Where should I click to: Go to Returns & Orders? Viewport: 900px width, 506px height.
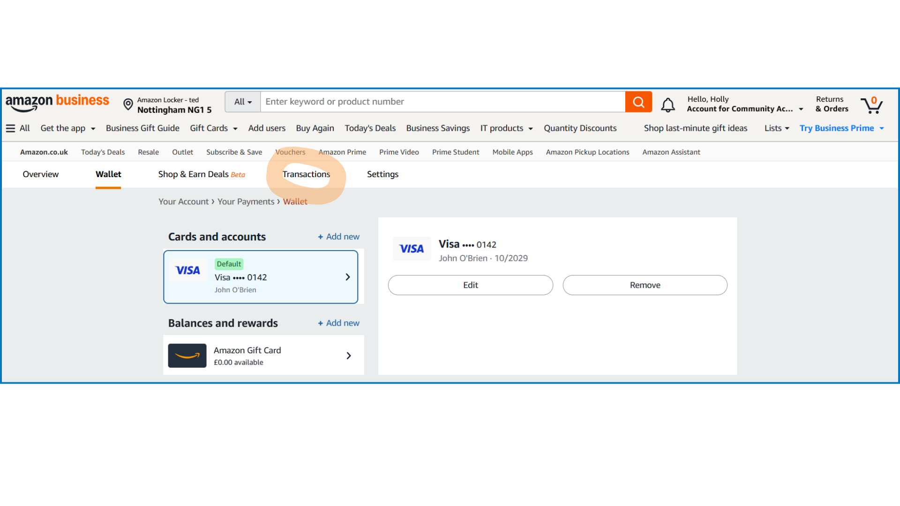click(832, 104)
